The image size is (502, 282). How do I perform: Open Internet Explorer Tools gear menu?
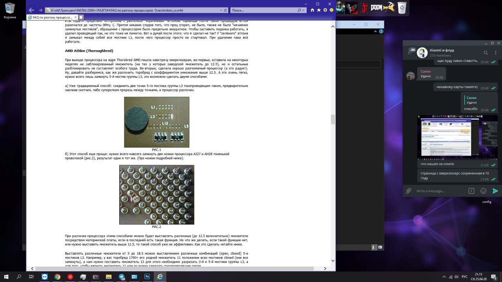click(x=325, y=10)
